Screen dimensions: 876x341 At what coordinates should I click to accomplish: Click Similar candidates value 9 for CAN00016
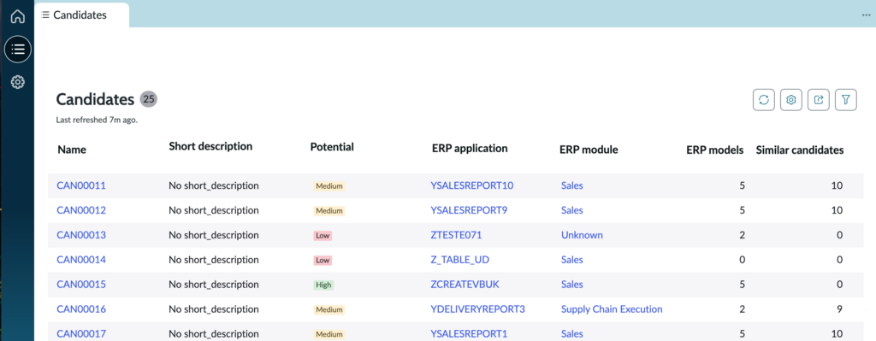tap(839, 309)
